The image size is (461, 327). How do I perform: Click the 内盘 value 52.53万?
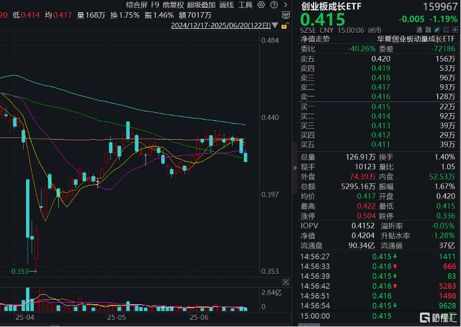pos(442,177)
